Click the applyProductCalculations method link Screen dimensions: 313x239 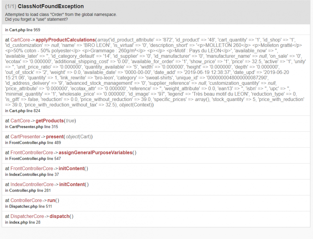point(66,40)
